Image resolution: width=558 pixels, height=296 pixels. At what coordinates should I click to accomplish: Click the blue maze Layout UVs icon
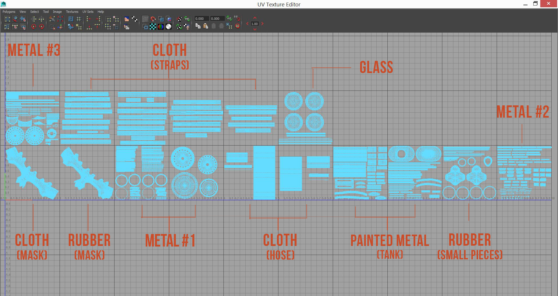click(71, 19)
